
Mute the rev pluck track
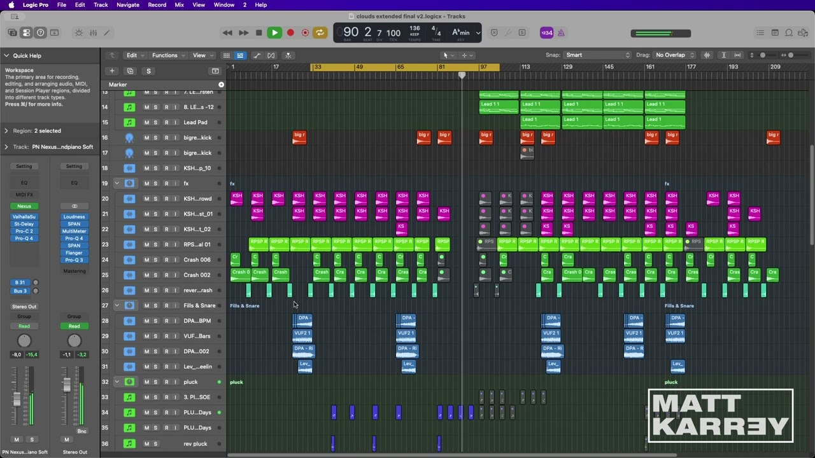pyautogui.click(x=146, y=443)
